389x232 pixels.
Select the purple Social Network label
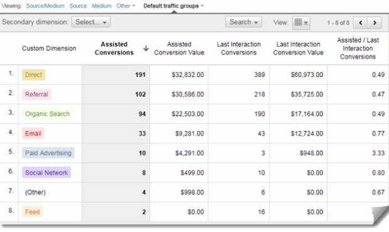46,172
